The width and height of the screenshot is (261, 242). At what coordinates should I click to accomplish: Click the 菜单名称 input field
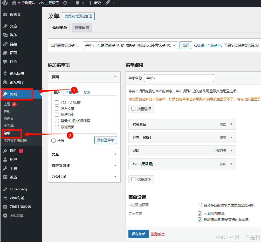179,78
